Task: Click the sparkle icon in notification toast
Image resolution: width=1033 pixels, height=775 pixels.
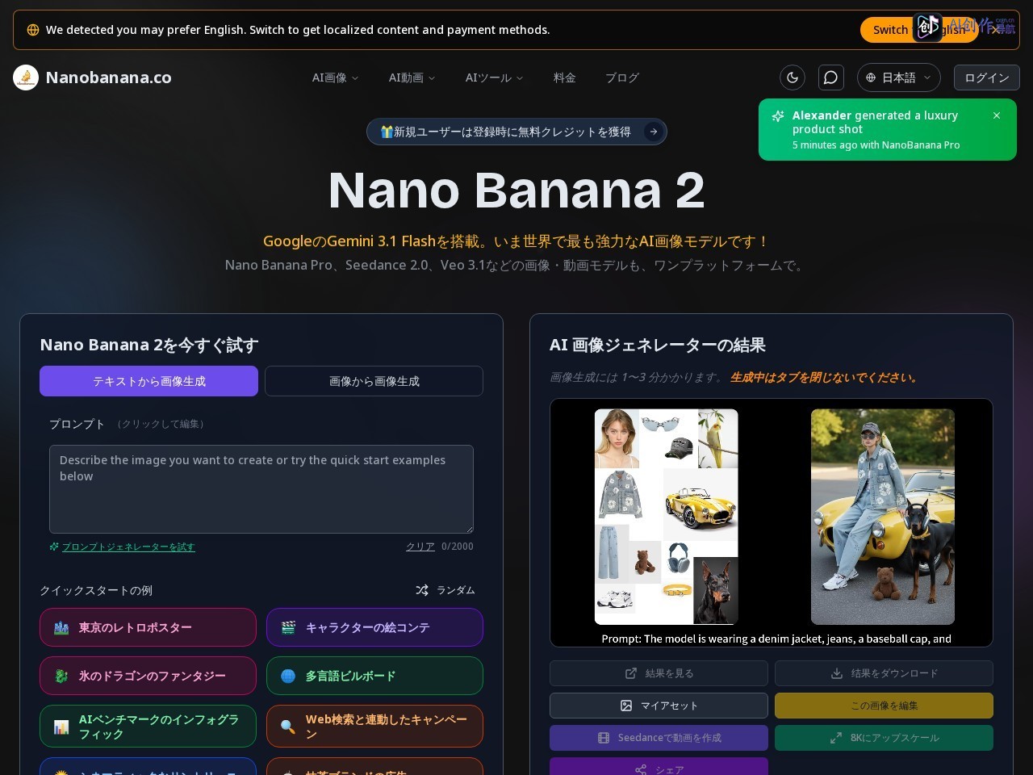Action: pos(778,116)
